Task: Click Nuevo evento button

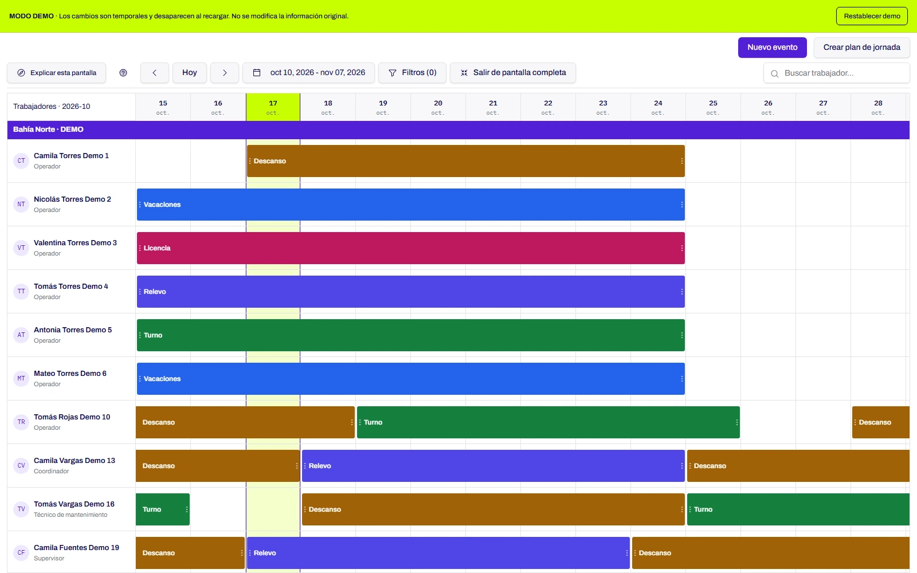Action: coord(773,48)
